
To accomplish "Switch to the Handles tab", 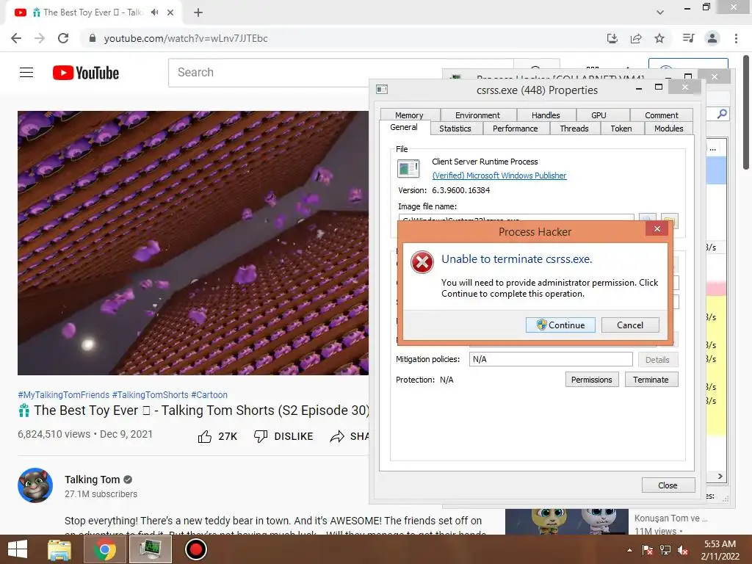I will tap(546, 115).
